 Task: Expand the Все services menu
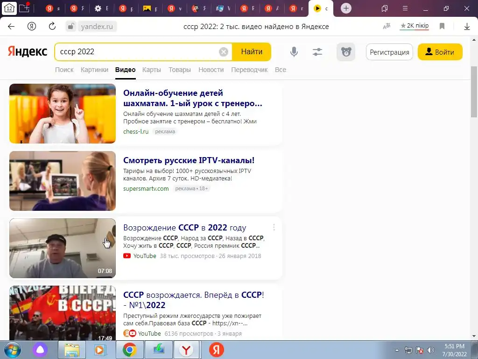[281, 70]
